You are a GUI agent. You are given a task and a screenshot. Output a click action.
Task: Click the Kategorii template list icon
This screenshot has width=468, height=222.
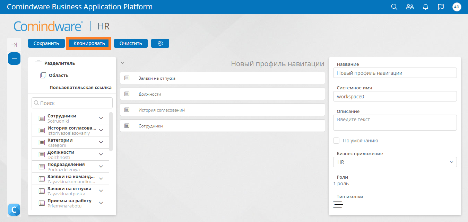[42, 142]
